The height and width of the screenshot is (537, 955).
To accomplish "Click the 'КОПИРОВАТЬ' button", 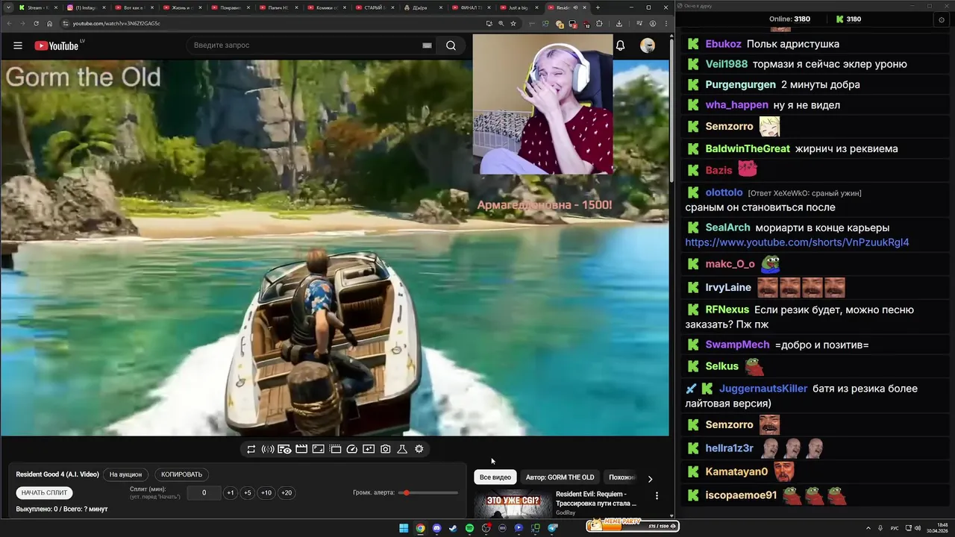I will pyautogui.click(x=181, y=474).
